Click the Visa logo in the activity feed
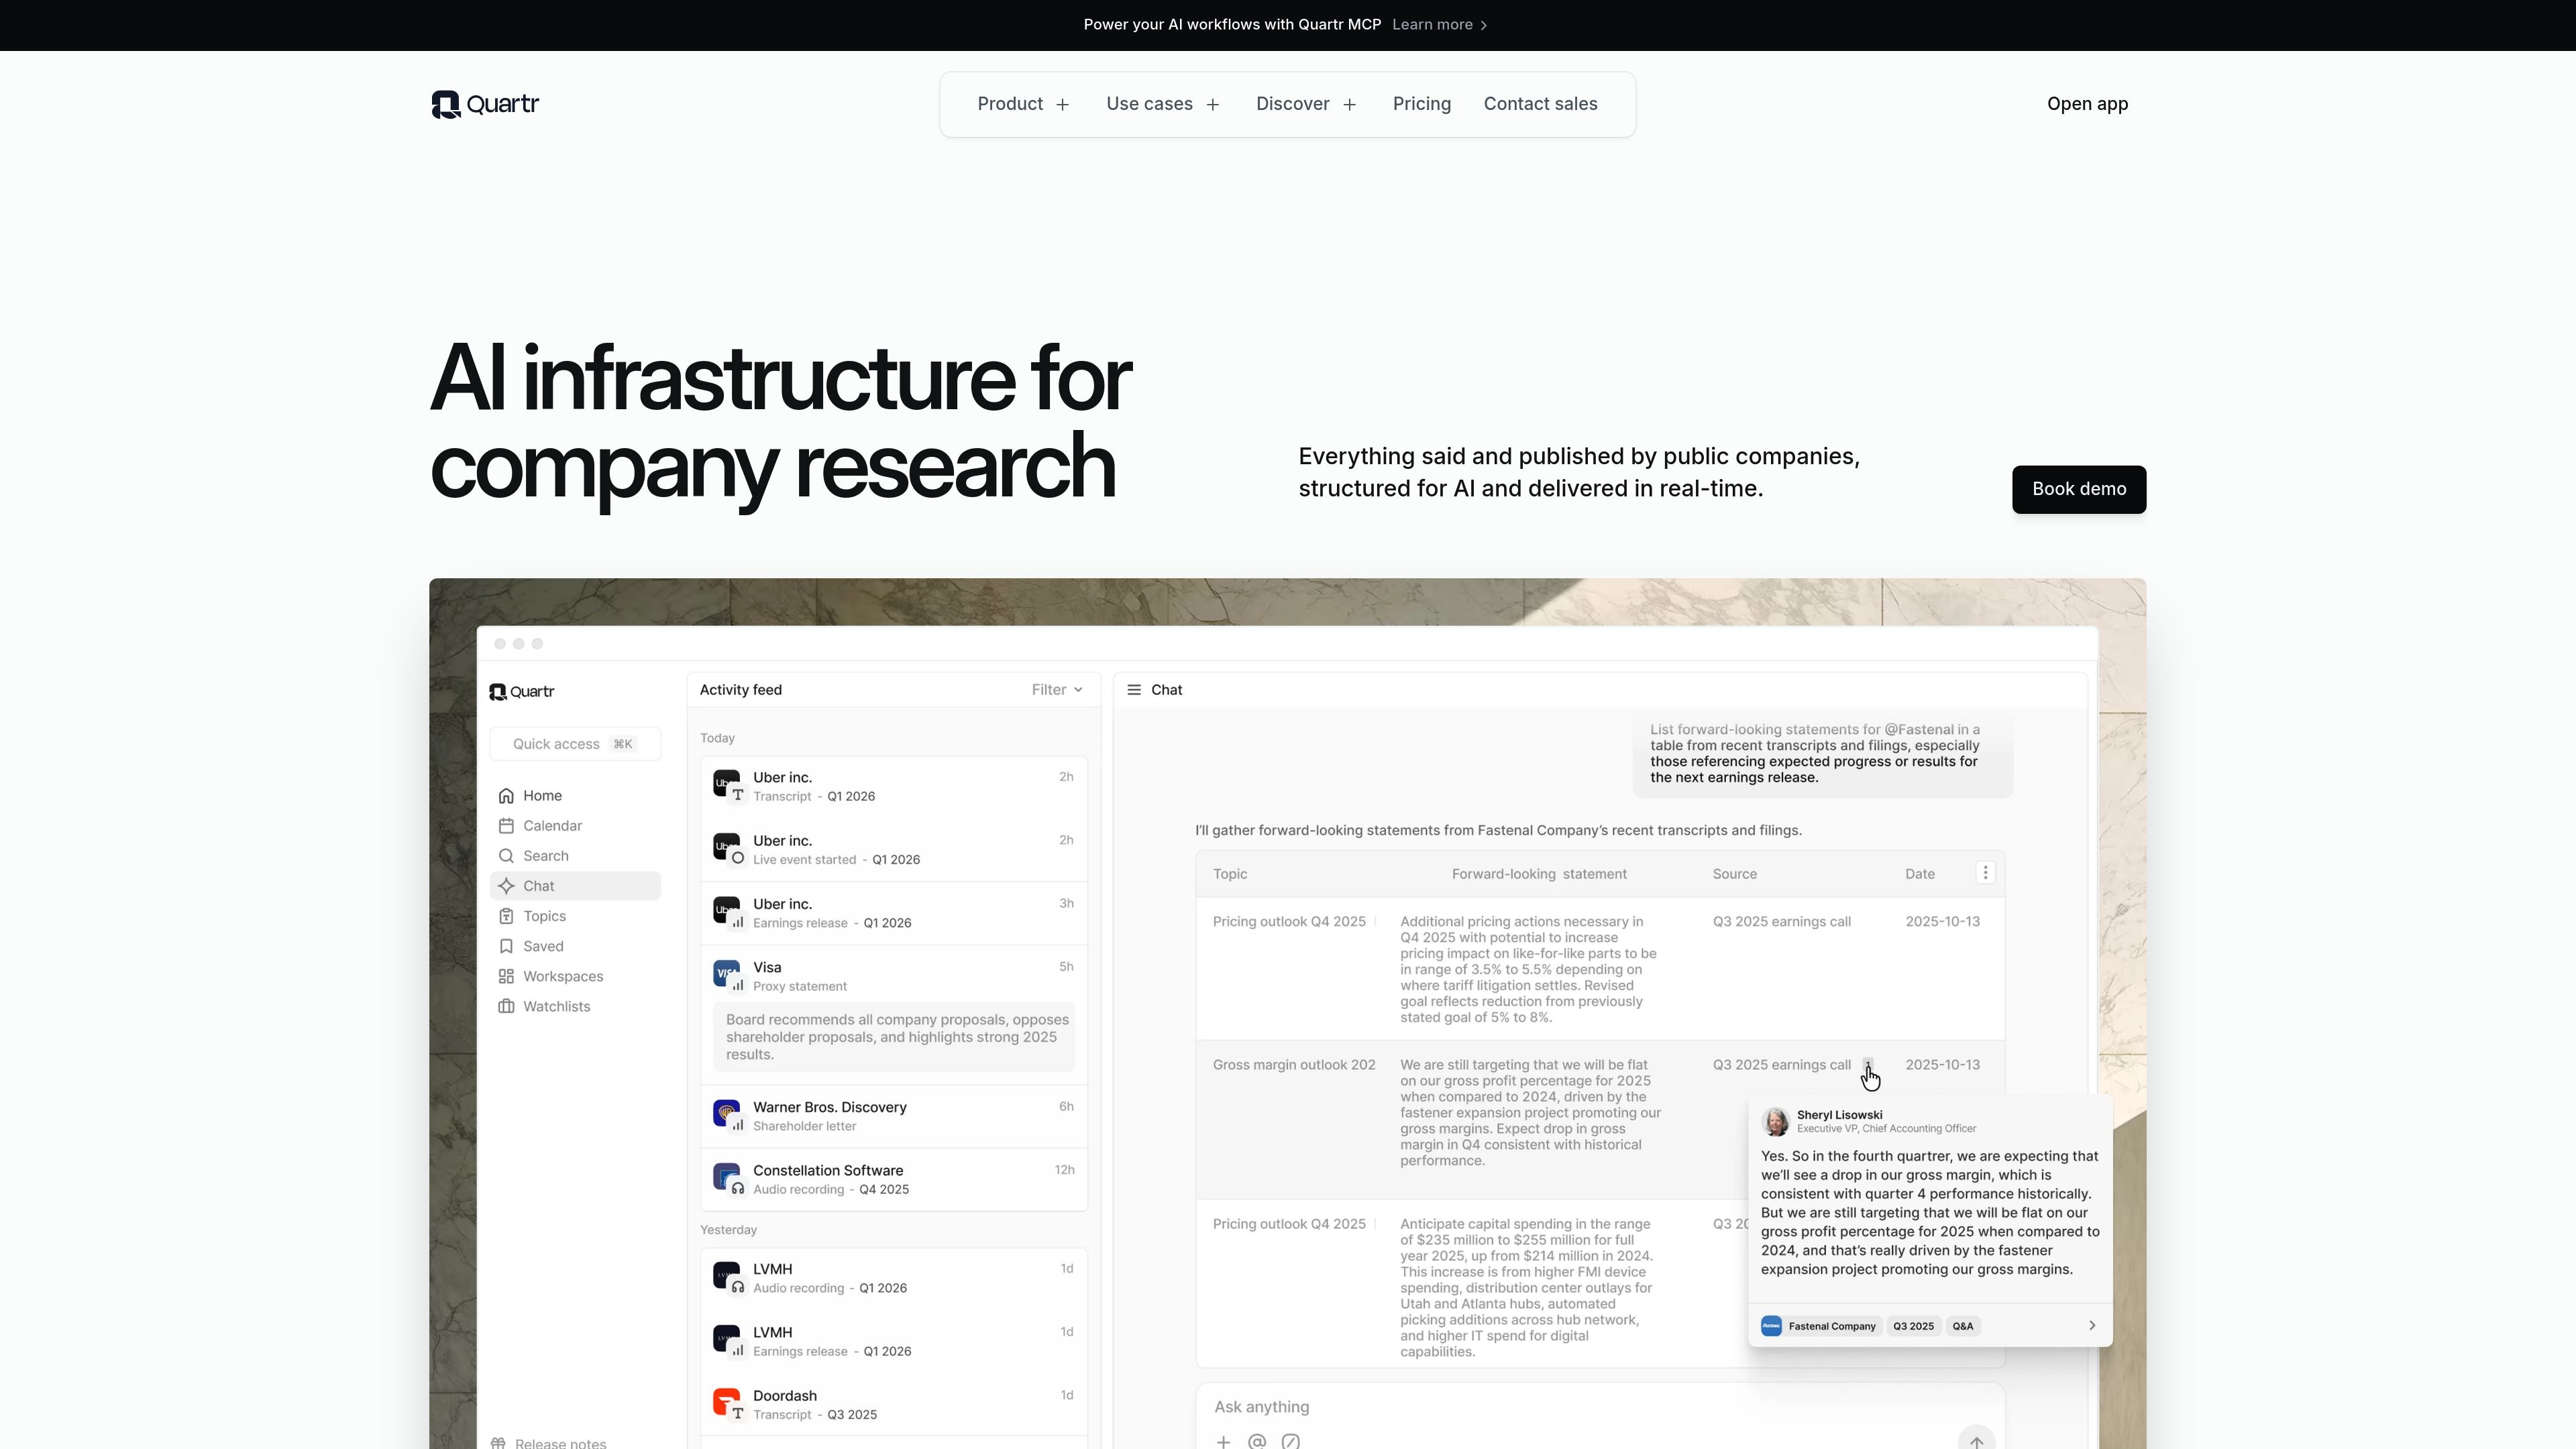The height and width of the screenshot is (1449, 2576). point(727,974)
